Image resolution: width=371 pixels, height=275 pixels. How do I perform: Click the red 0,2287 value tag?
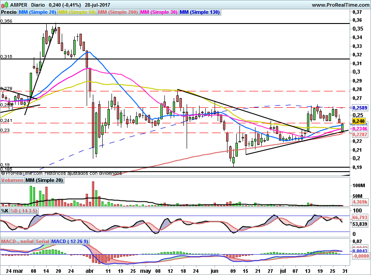tap(360, 134)
